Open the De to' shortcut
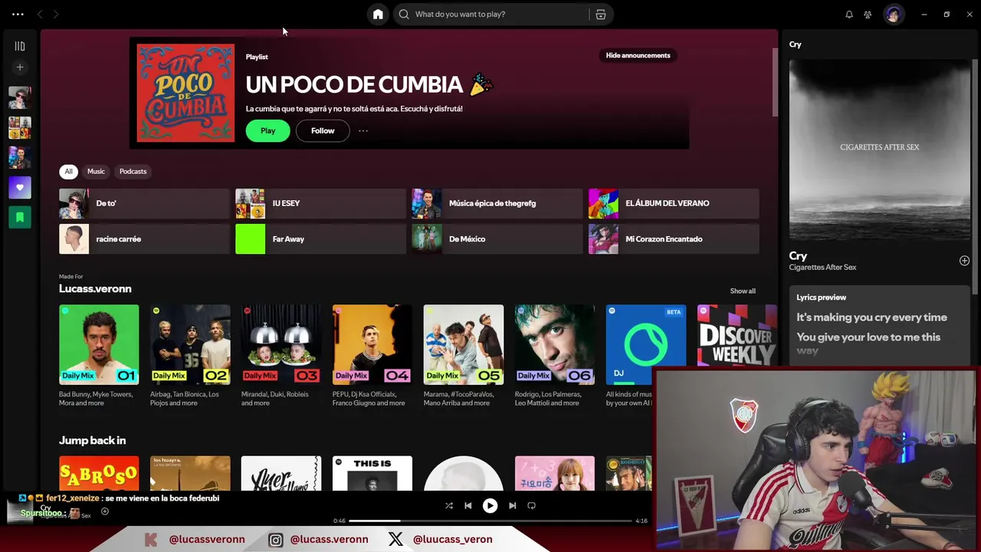981x552 pixels. coord(144,203)
